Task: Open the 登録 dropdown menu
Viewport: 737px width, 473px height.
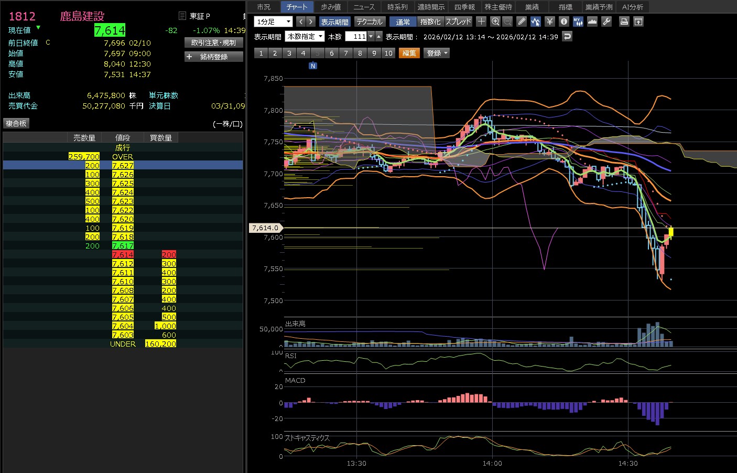Action: [437, 53]
